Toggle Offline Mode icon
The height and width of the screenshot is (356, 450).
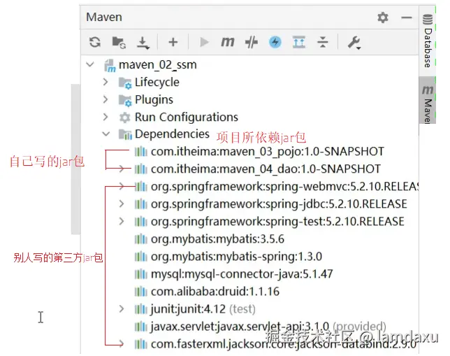252,42
